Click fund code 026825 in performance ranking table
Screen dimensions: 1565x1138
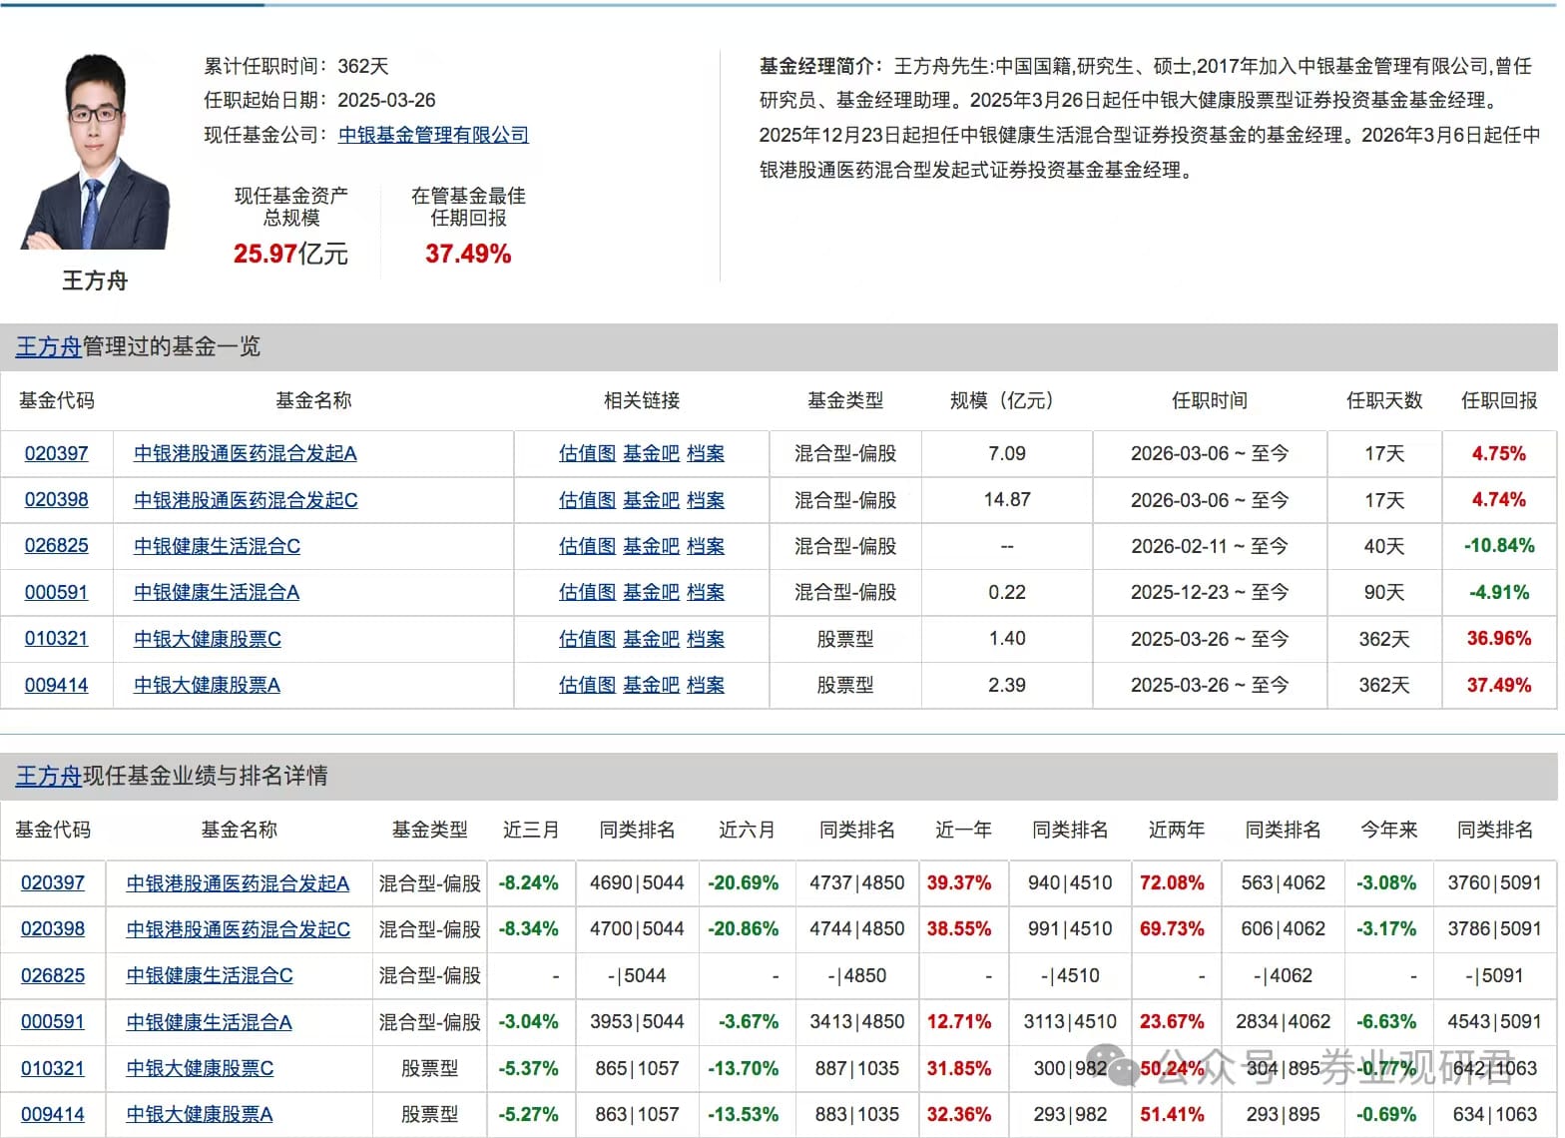pos(53,975)
